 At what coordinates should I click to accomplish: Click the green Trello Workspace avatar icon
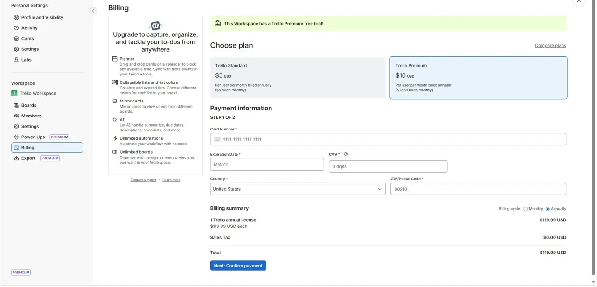[14, 93]
